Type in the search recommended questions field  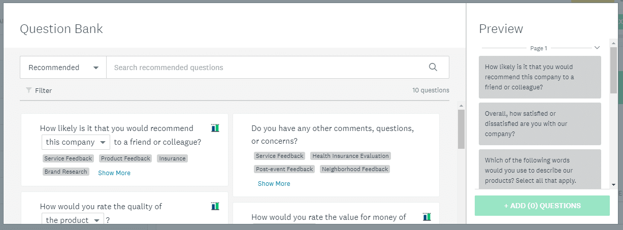coord(264,68)
